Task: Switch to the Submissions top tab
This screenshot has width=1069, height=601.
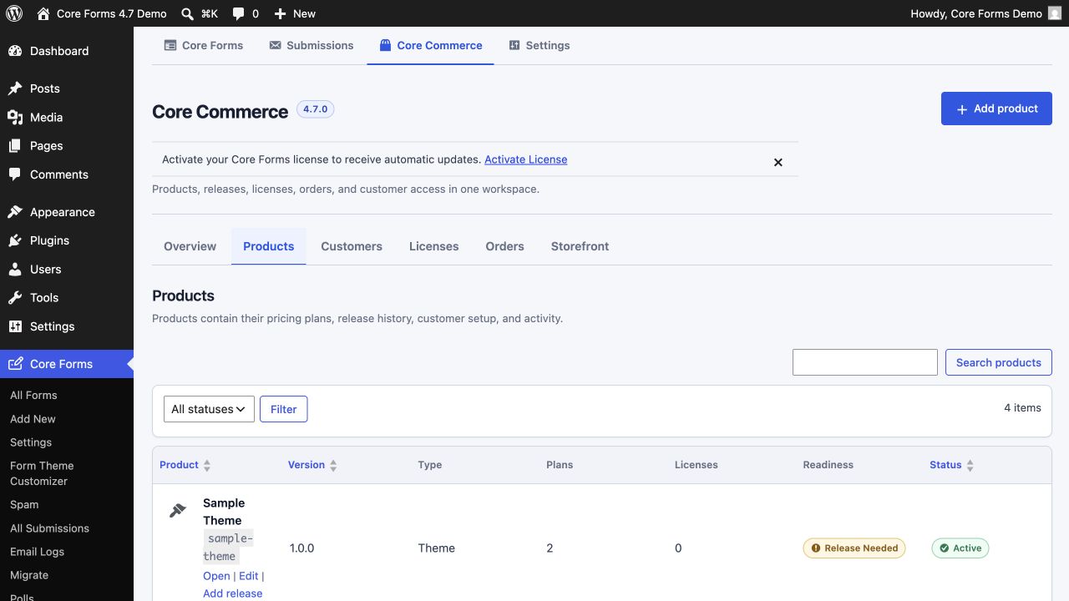Action: pyautogui.click(x=312, y=45)
